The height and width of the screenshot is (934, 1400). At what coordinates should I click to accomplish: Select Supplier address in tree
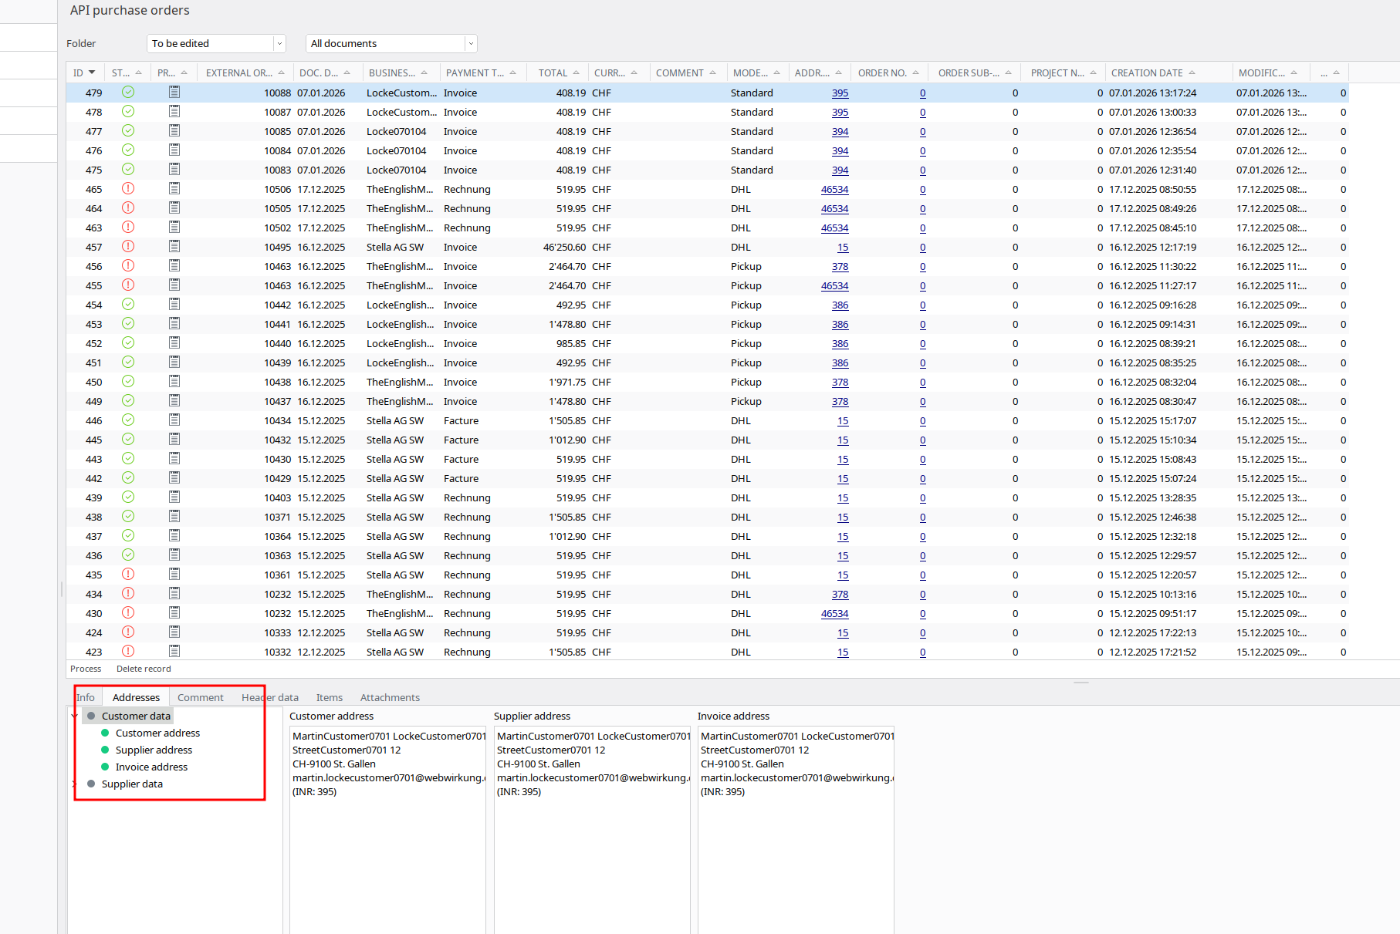[x=154, y=750]
